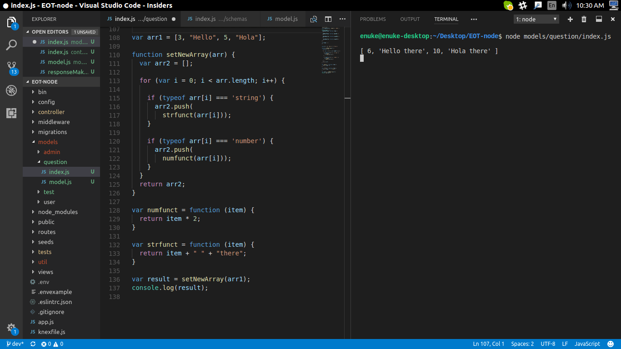Image resolution: width=621 pixels, height=349 pixels.
Task: Expand the tests folder
Action: pyautogui.click(x=61, y=252)
